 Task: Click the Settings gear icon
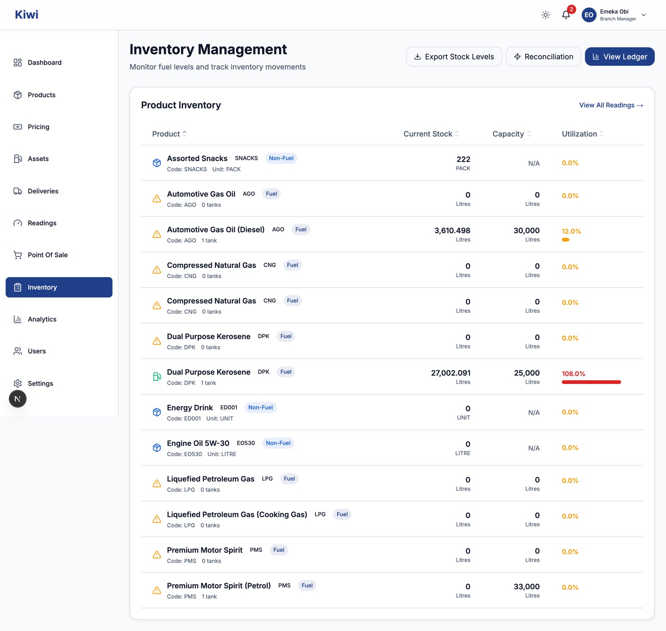point(18,384)
